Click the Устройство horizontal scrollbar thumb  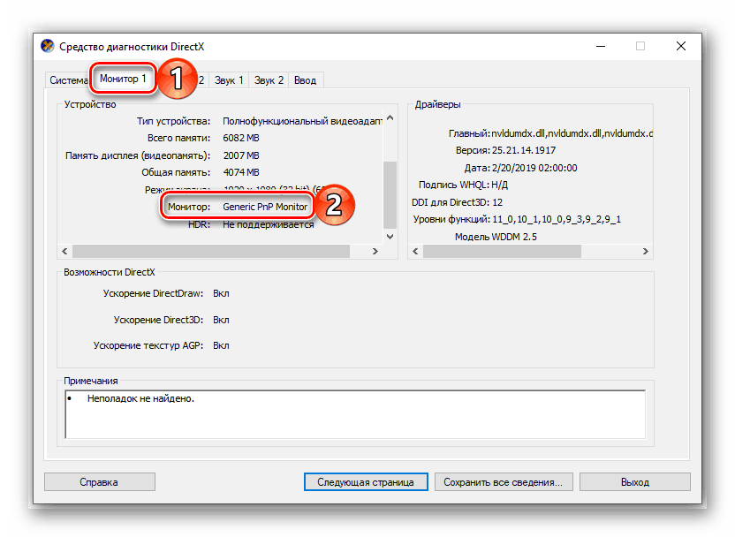tap(211, 251)
